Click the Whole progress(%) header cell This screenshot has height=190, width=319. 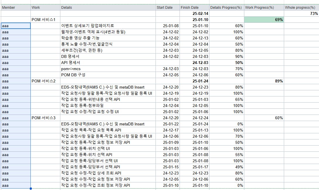click(x=301, y=8)
